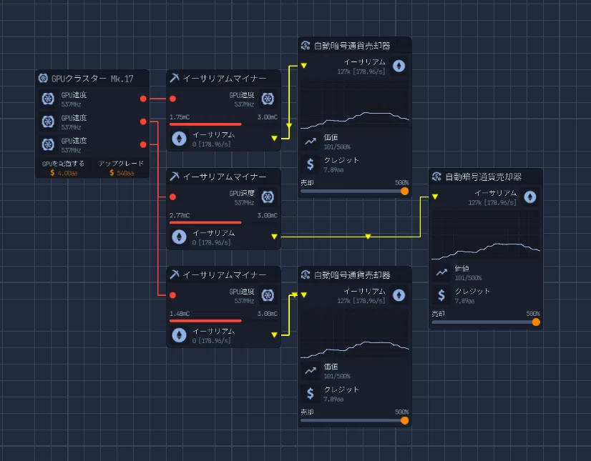Click red output port of first GPU速度 row

coord(143,99)
